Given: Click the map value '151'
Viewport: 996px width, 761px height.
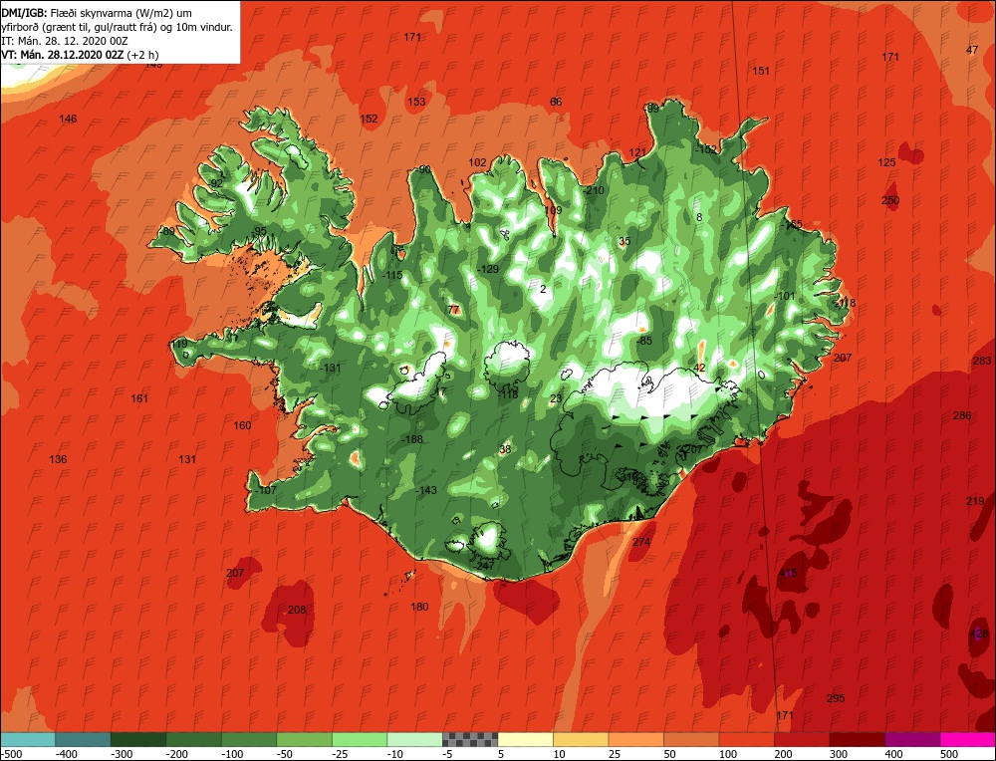Looking at the screenshot, I should pos(761,71).
